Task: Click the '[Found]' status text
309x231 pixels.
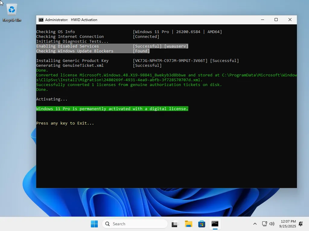Action: pyautogui.click(x=141, y=51)
